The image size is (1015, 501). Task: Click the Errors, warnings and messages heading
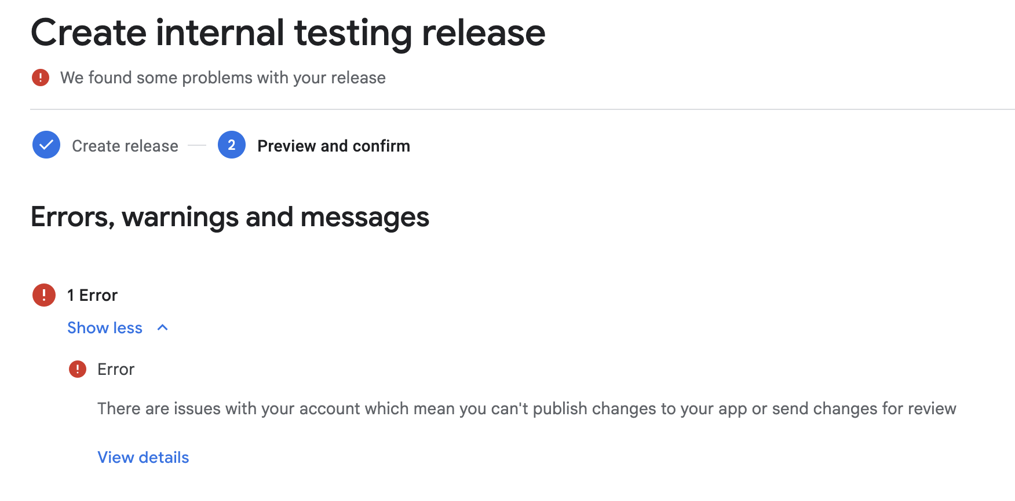pyautogui.click(x=230, y=217)
